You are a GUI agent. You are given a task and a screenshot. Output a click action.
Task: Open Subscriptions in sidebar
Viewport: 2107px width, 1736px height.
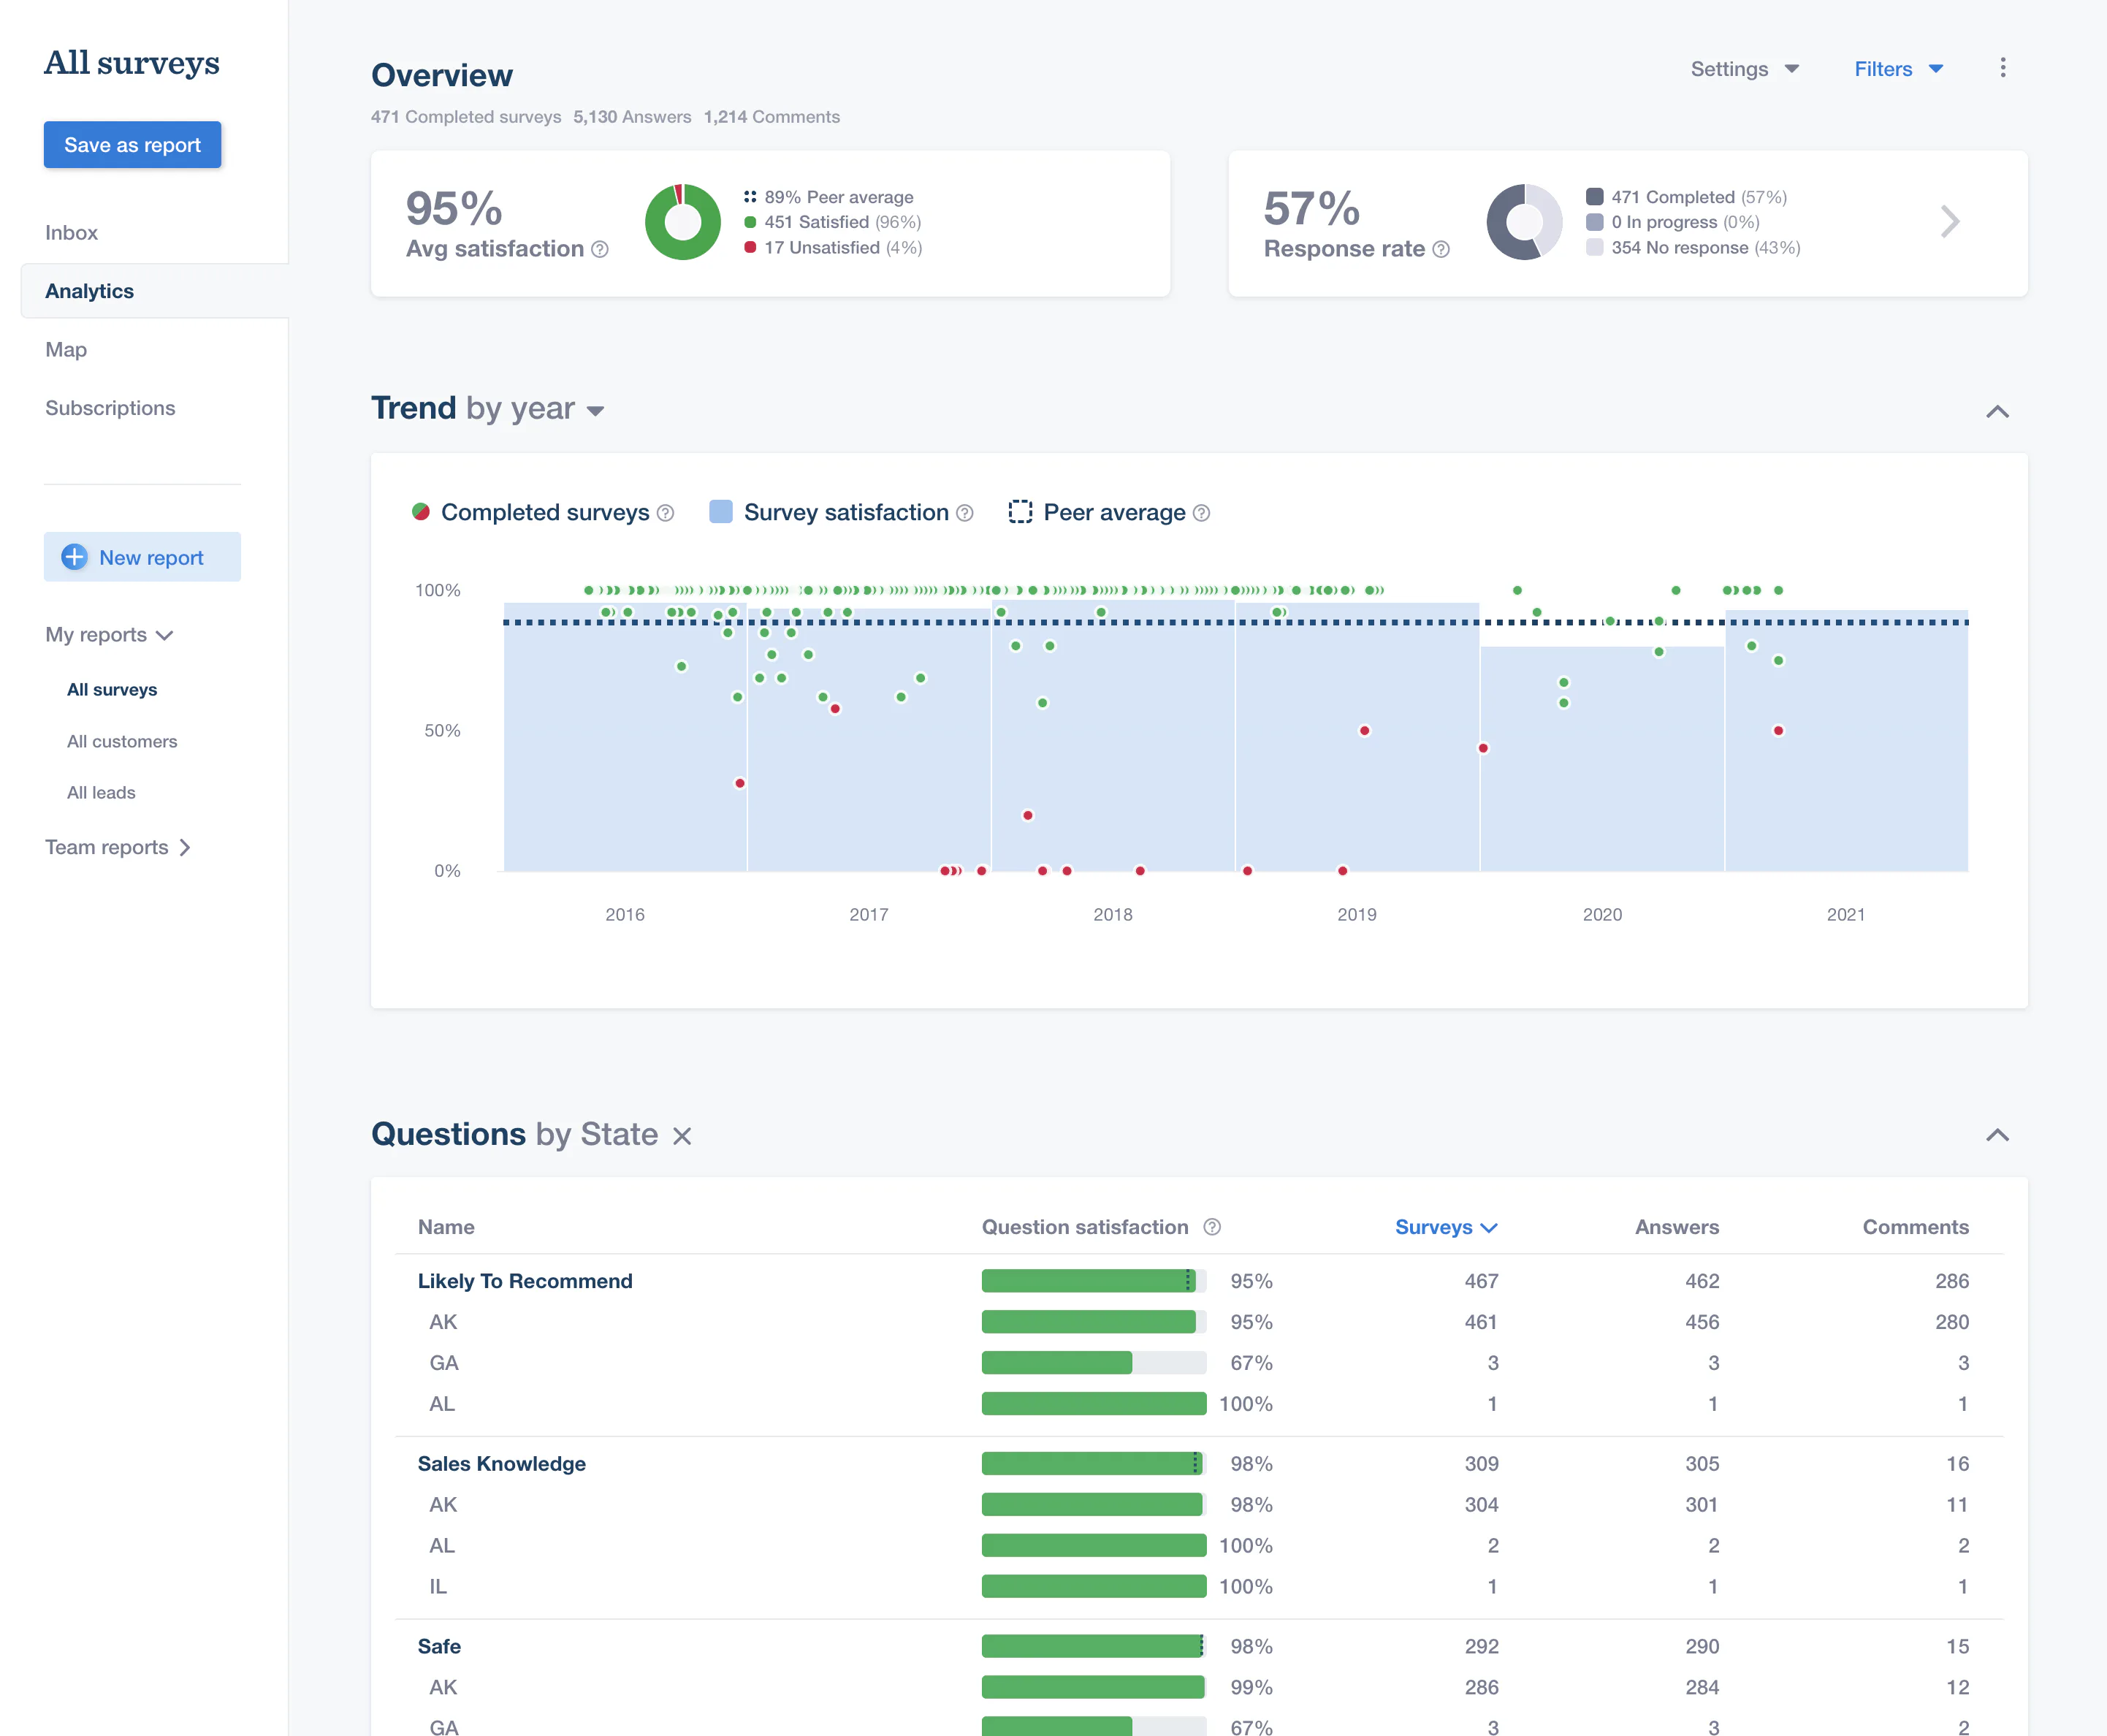point(110,408)
